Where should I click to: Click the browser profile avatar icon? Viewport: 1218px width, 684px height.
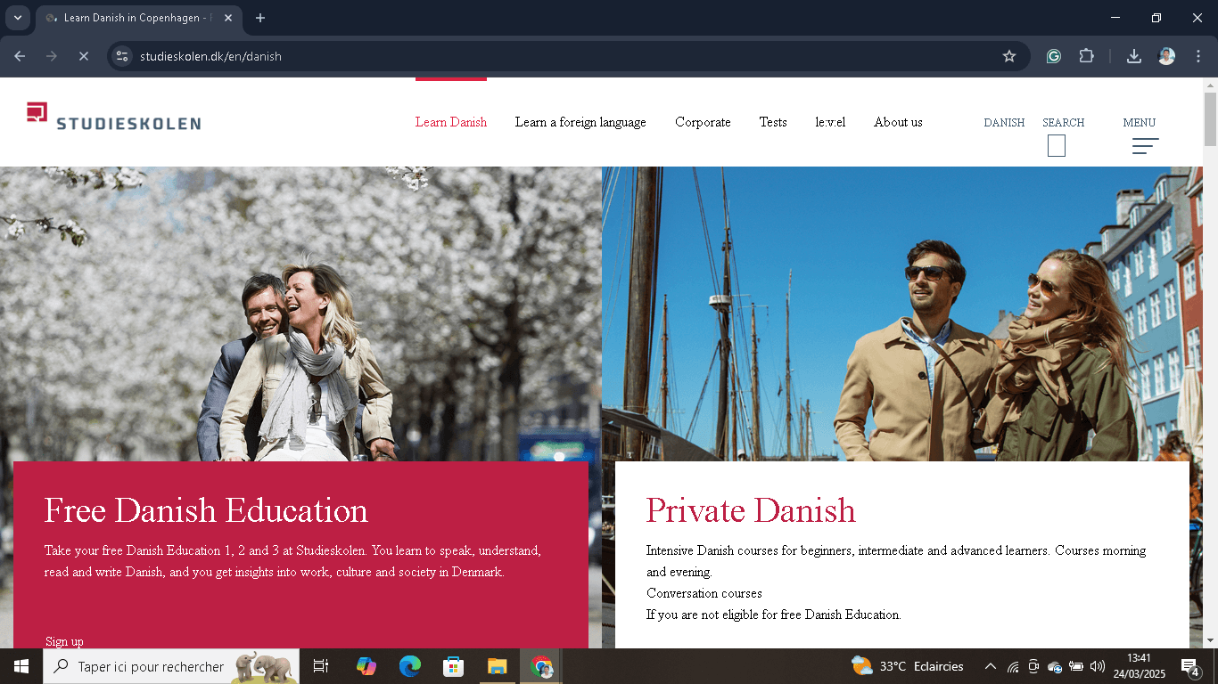point(1165,55)
